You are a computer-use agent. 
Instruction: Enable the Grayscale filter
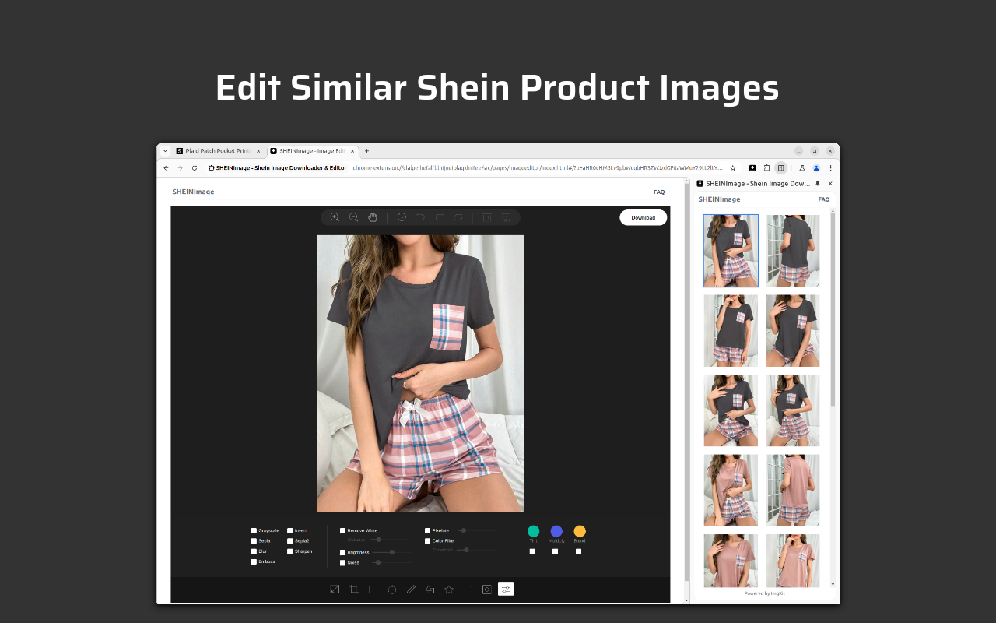pyautogui.click(x=254, y=530)
